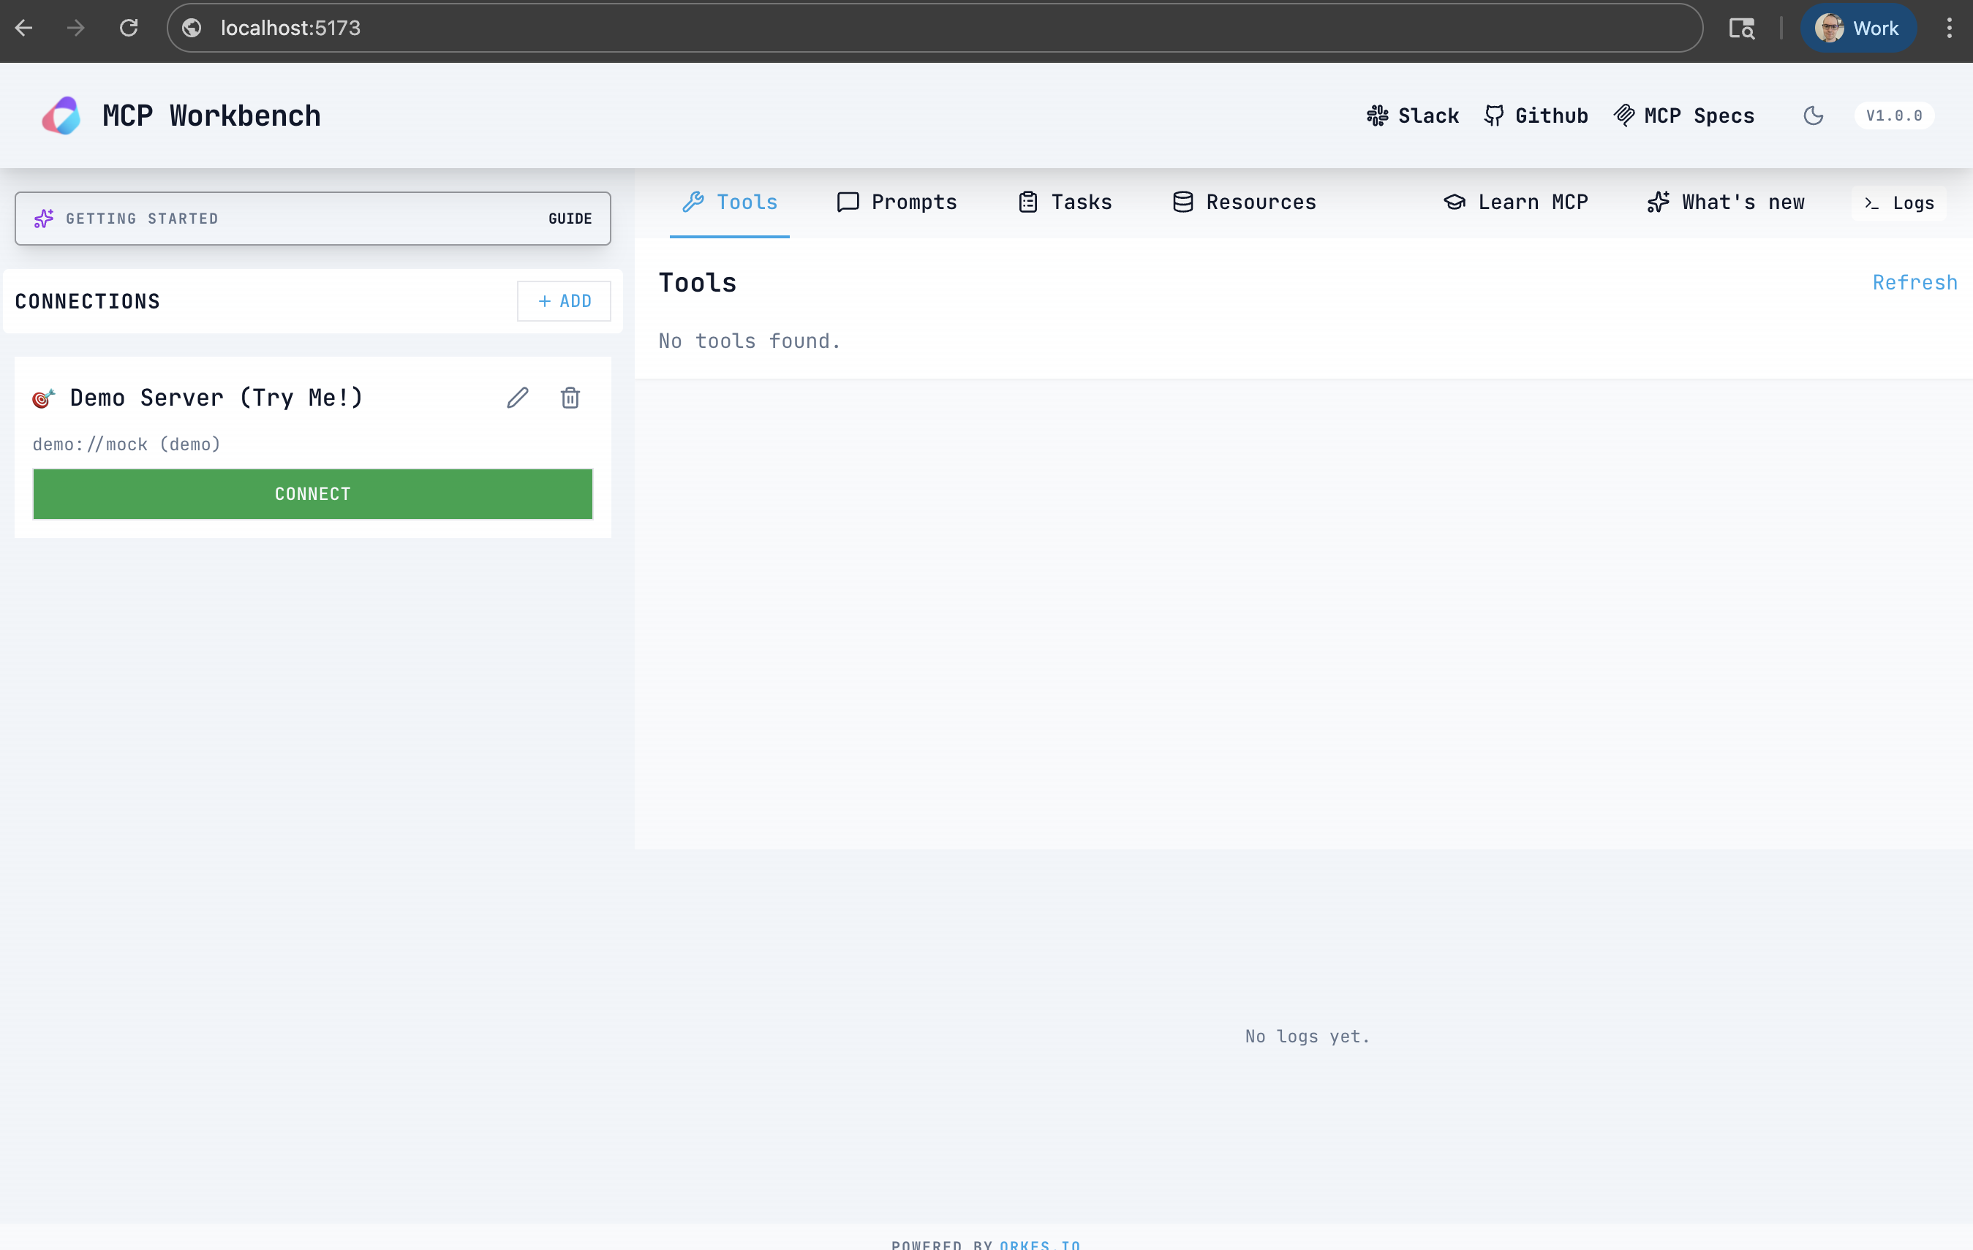
Task: Open the MCP Specs link
Action: pos(1683,115)
